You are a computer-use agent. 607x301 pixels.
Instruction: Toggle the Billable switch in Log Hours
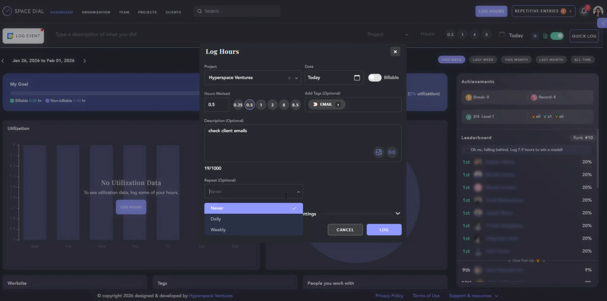(375, 78)
